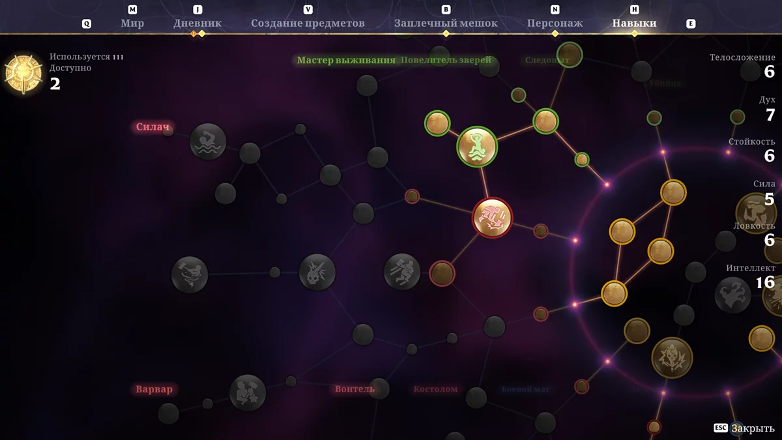Image resolution: width=782 pixels, height=440 pixels.
Task: Click the Мастер выживания class label
Action: 346,60
